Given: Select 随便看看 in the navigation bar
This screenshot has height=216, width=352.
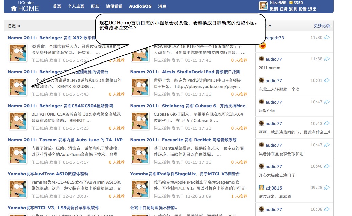Looking at the screenshot, I should point(114,6).
